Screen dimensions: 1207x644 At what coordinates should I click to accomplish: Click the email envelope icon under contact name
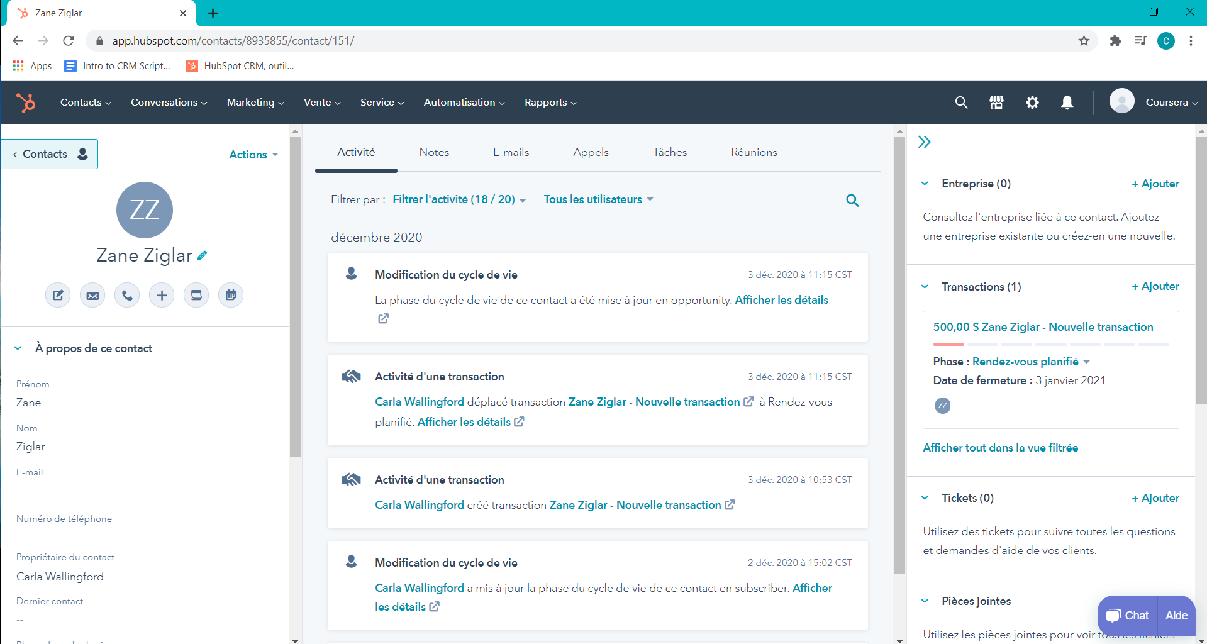pos(92,295)
